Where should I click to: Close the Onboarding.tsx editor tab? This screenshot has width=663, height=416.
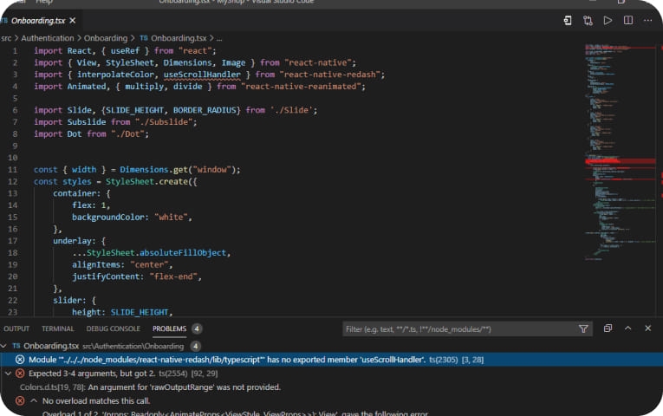(73, 20)
